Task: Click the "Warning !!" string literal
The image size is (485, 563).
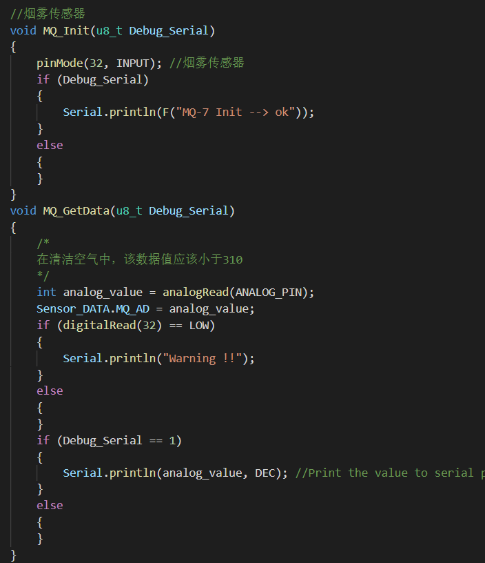Action: click(202, 358)
